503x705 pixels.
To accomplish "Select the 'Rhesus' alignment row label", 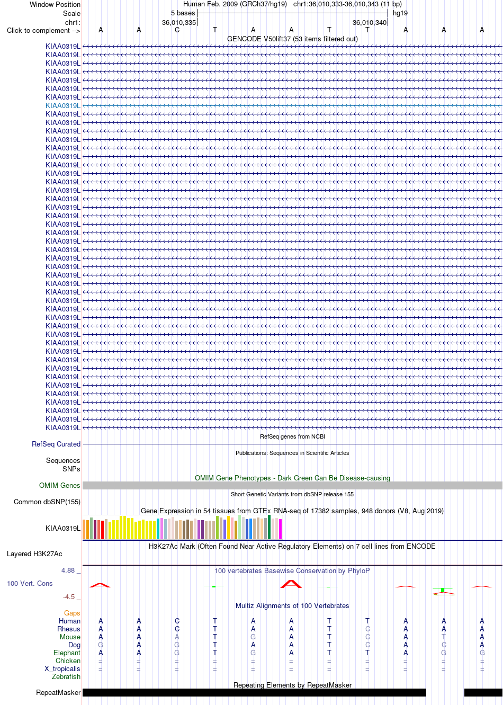I will (69, 629).
